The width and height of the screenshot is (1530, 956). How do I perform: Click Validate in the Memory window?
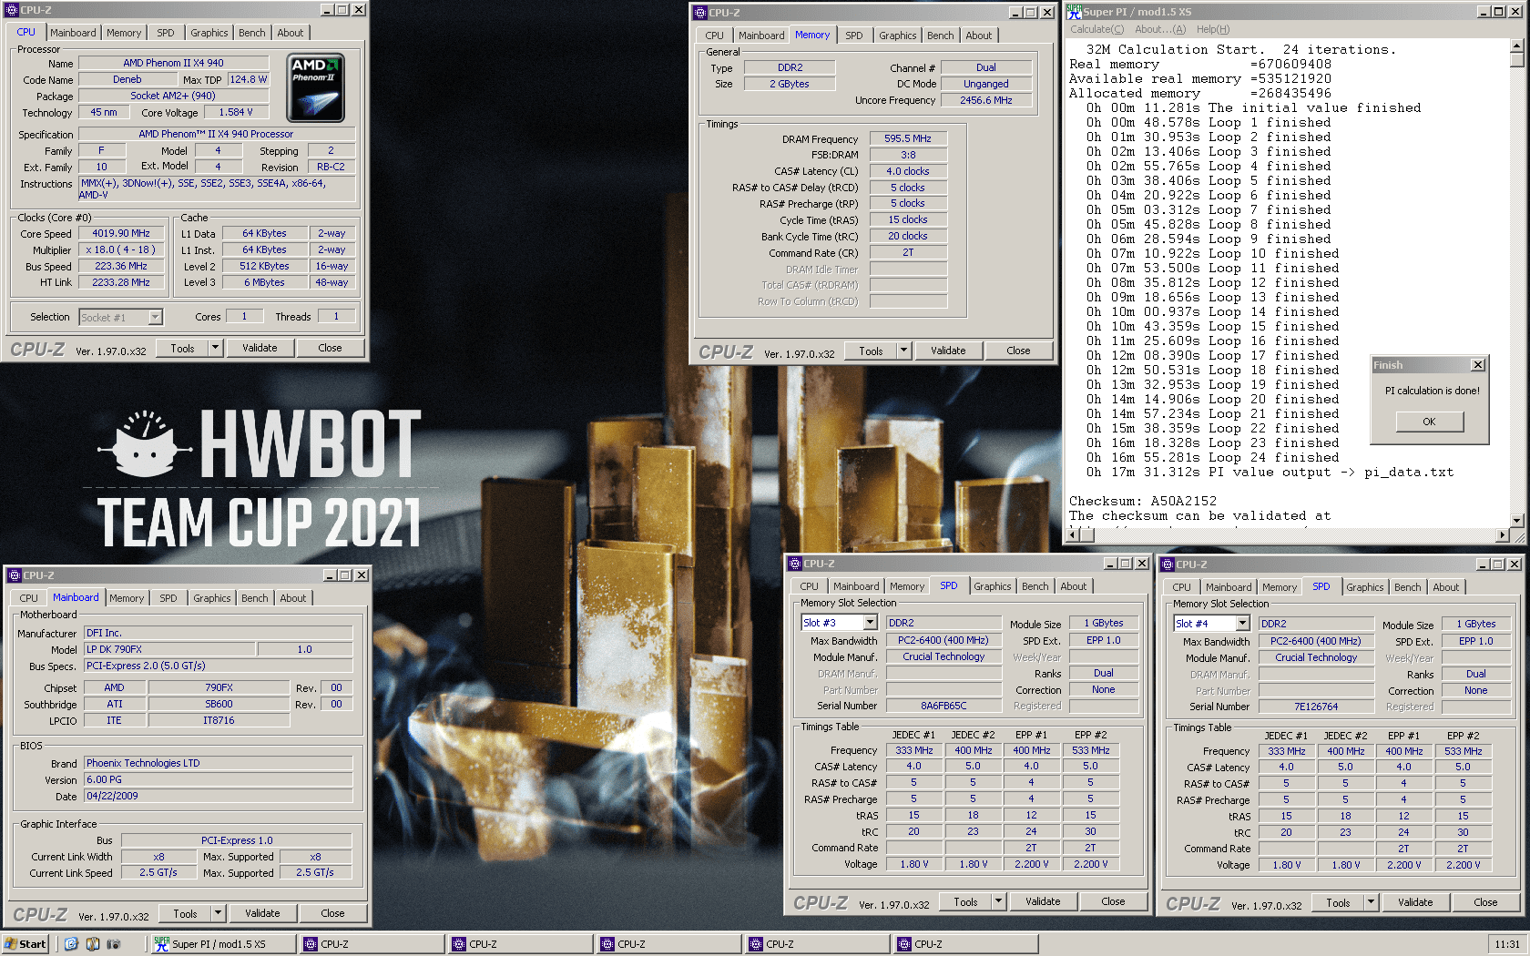coord(948,351)
